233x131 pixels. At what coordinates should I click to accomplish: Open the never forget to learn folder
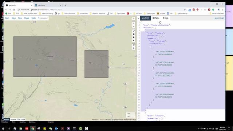point(29,13)
